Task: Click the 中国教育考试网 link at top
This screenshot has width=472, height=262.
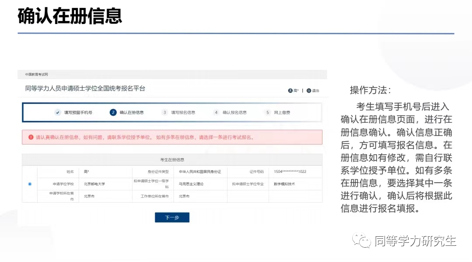Action: pyautogui.click(x=36, y=75)
